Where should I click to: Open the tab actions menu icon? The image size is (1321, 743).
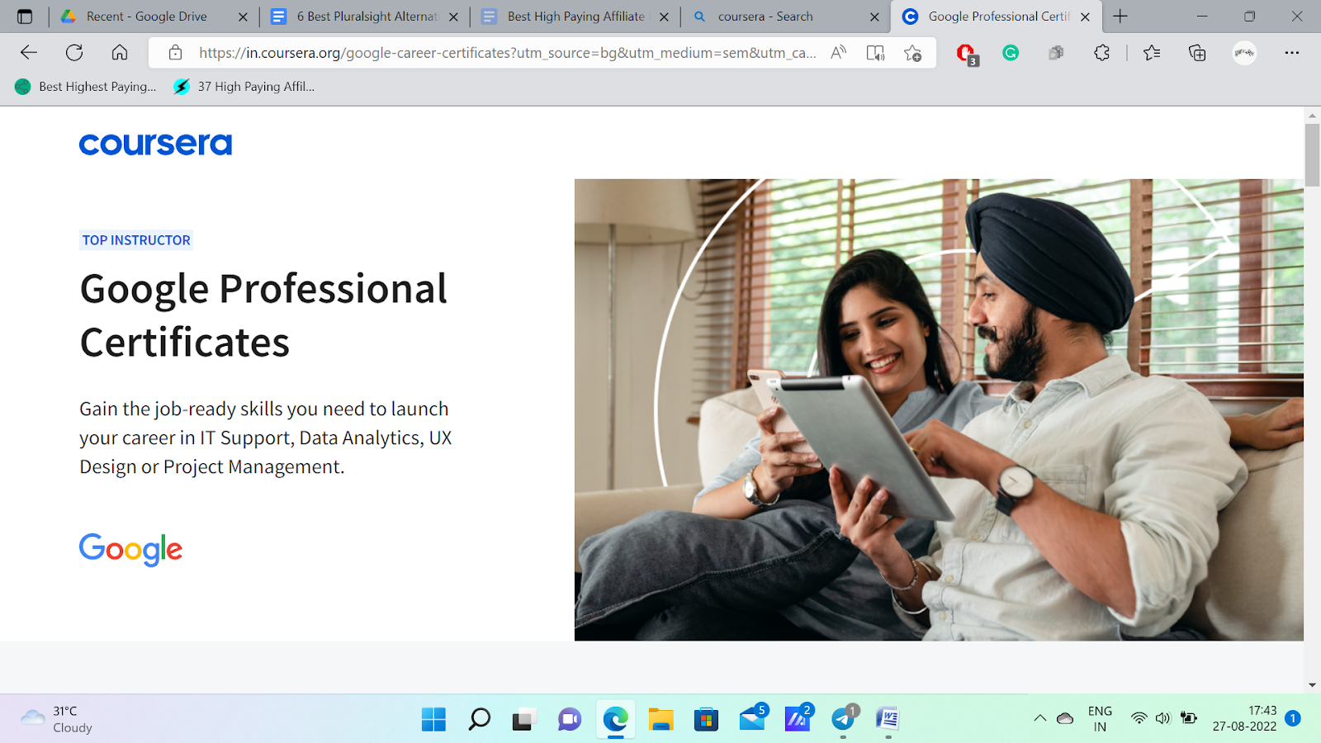(25, 17)
